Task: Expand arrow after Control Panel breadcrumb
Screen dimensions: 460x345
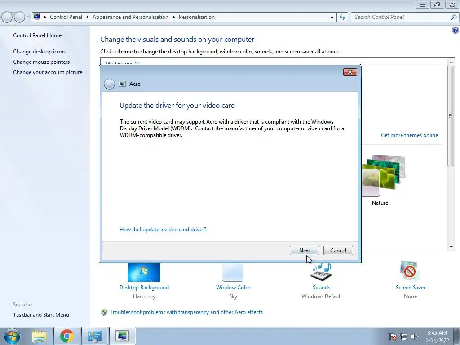Action: click(88, 18)
